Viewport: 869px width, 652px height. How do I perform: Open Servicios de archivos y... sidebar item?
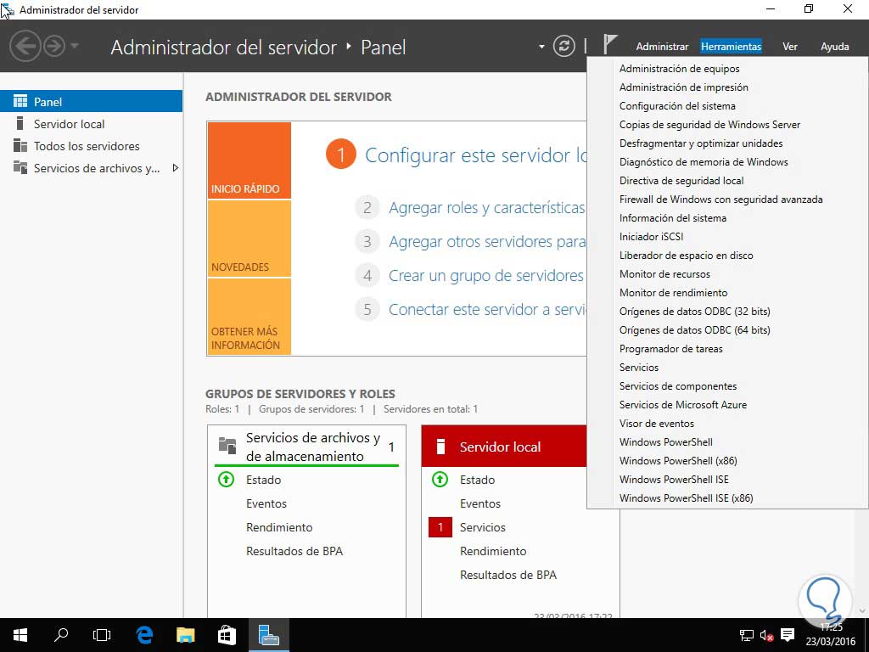point(97,168)
